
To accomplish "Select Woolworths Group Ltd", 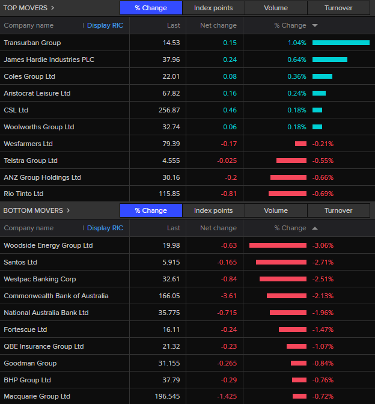I will pos(39,127).
